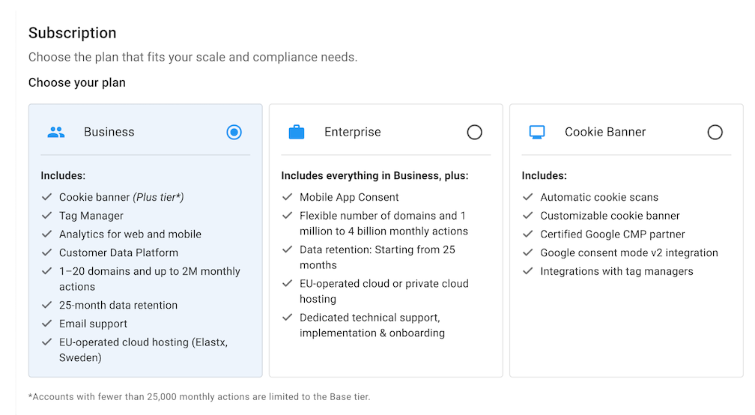Click '25-month data retention' text
The width and height of the screenshot is (755, 415).
point(118,305)
